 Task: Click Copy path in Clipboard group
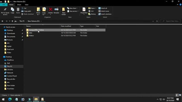click(x=26, y=11)
